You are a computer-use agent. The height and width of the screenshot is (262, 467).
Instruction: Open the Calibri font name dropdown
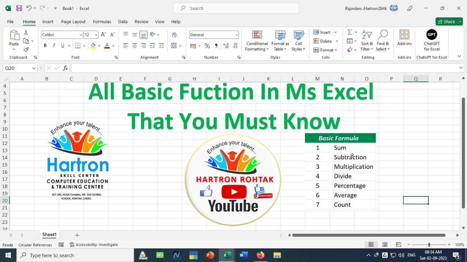pos(81,35)
